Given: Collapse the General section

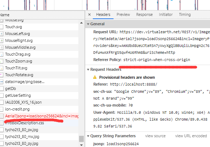Looking at the screenshot, I should (x=88, y=24).
